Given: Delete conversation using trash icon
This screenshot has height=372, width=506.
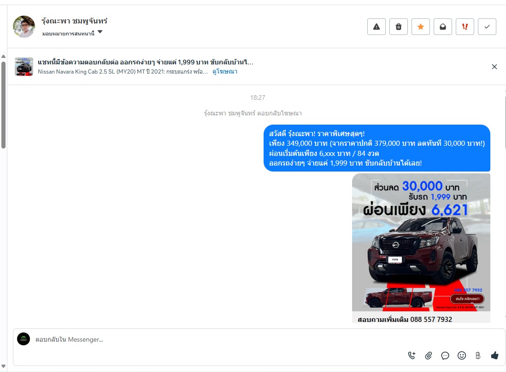Looking at the screenshot, I should pyautogui.click(x=399, y=27).
